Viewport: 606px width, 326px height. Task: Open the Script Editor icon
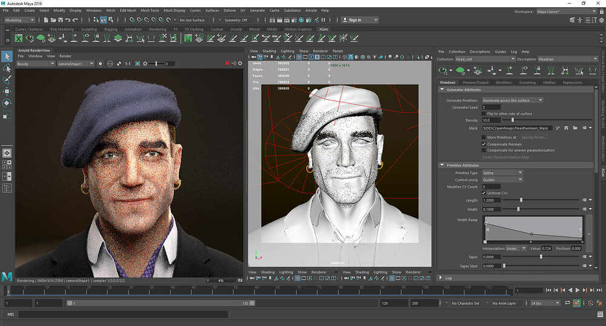coord(600,315)
